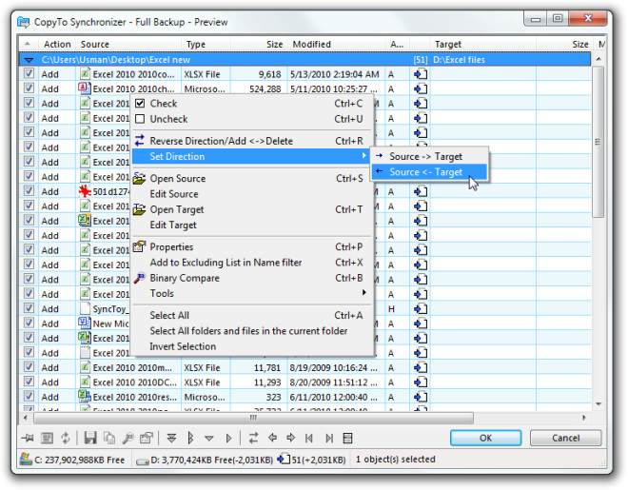This screenshot has width=628, height=490.
Task: Click the Source column header
Action: (128, 44)
